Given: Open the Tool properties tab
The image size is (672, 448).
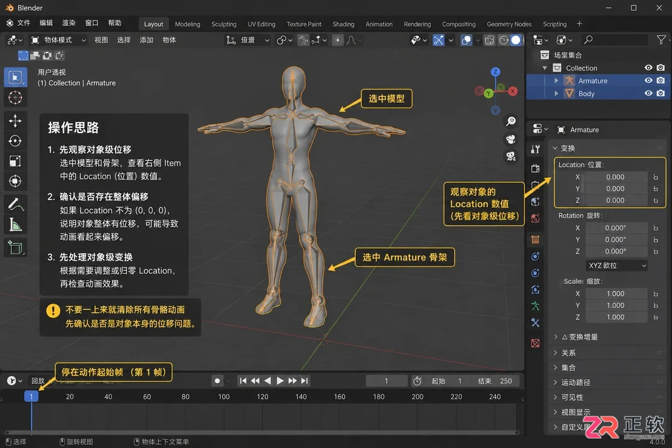Looking at the screenshot, I should tap(535, 149).
